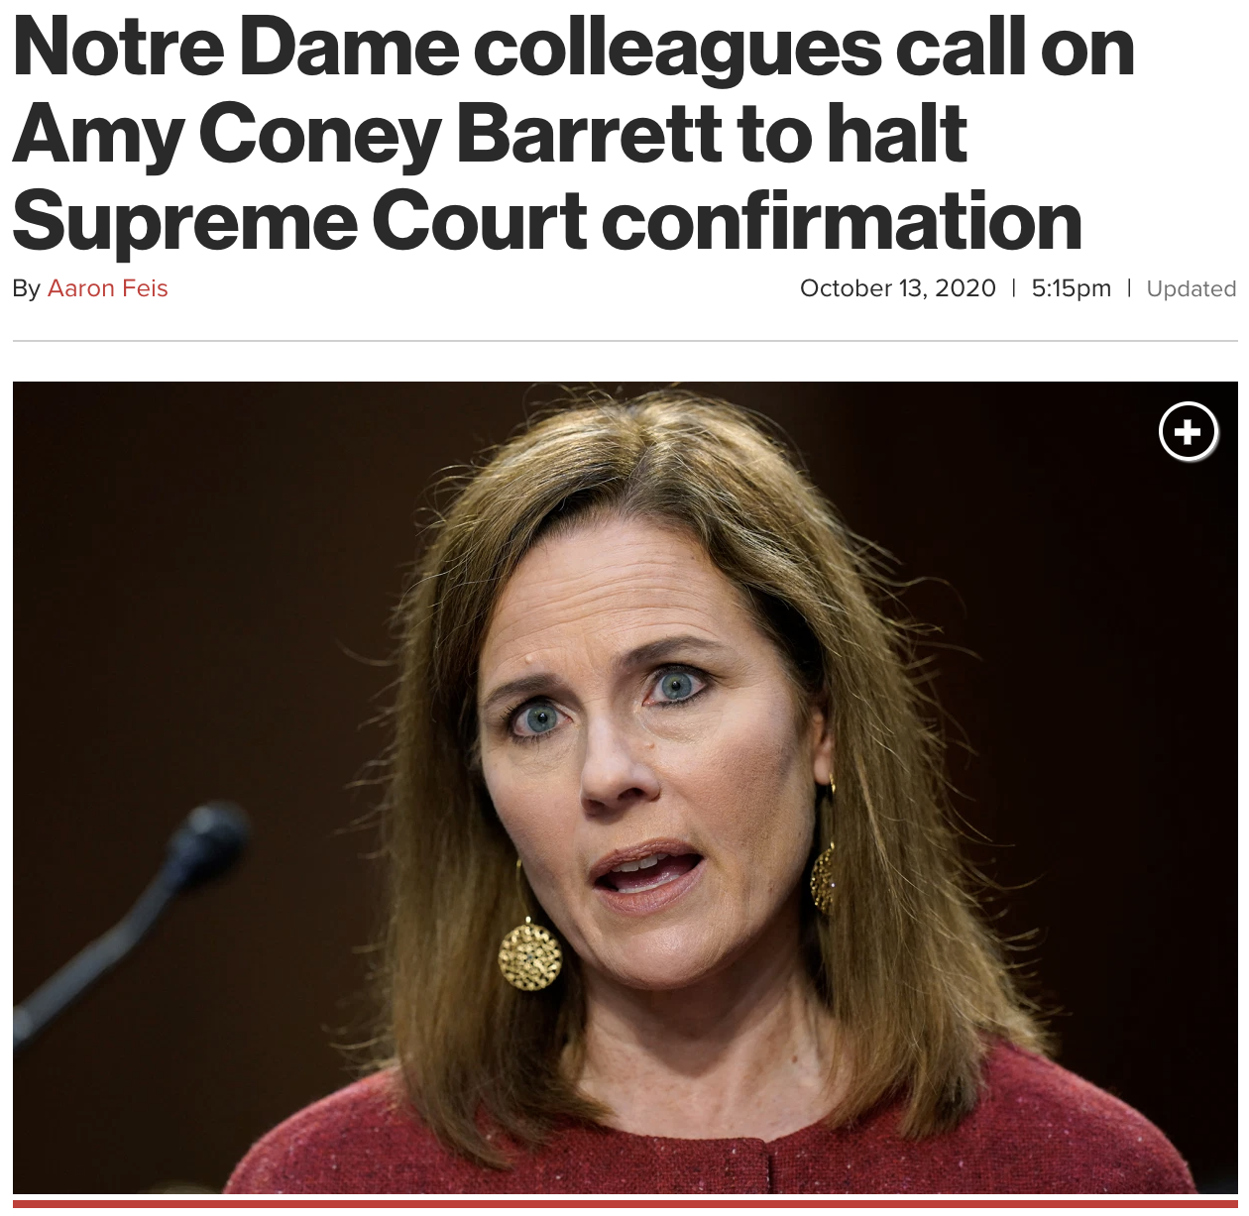Screen dimensions: 1249x1216
Task: Click "Notre Dame" in the headline
Action: [x=236, y=48]
